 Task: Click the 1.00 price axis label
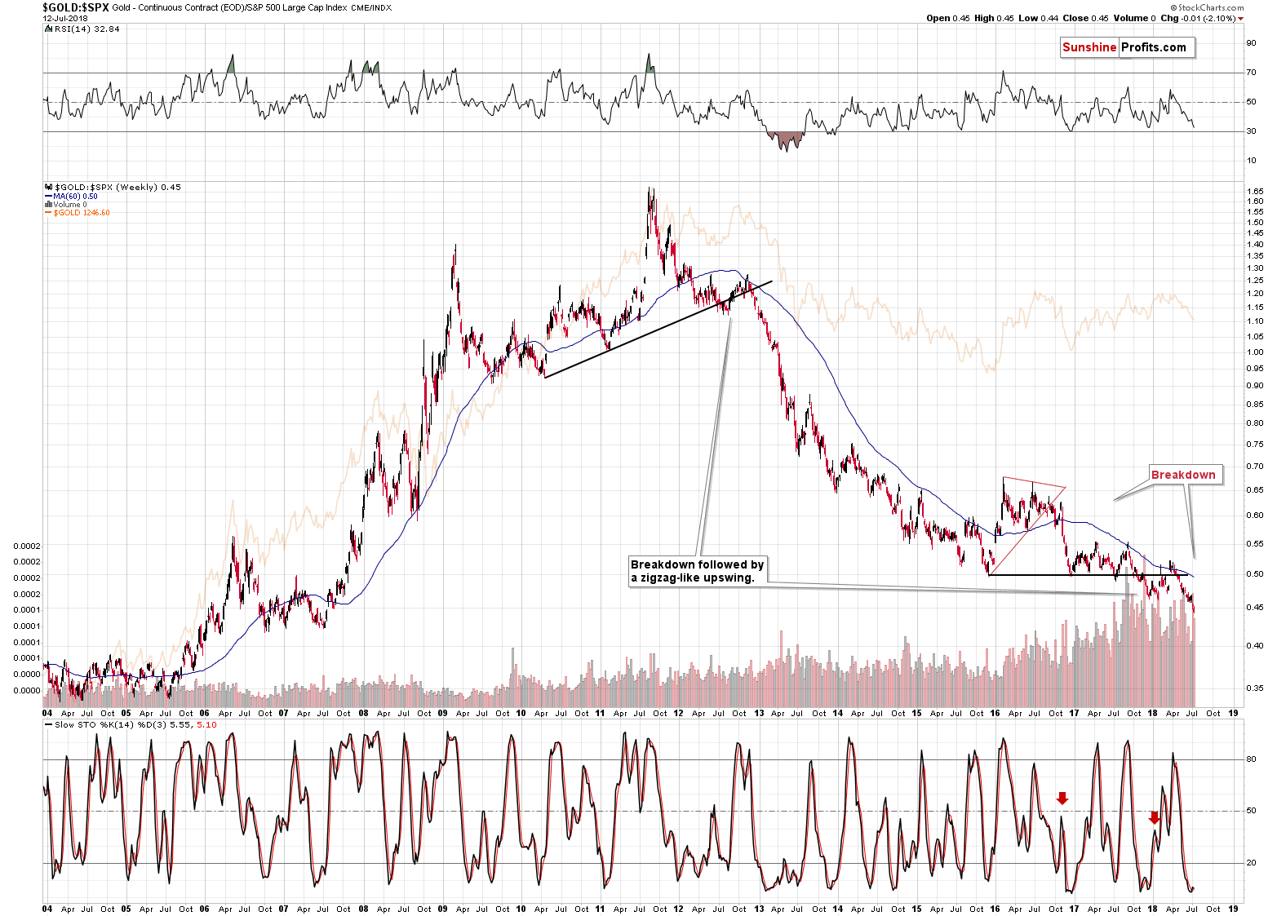click(1255, 352)
